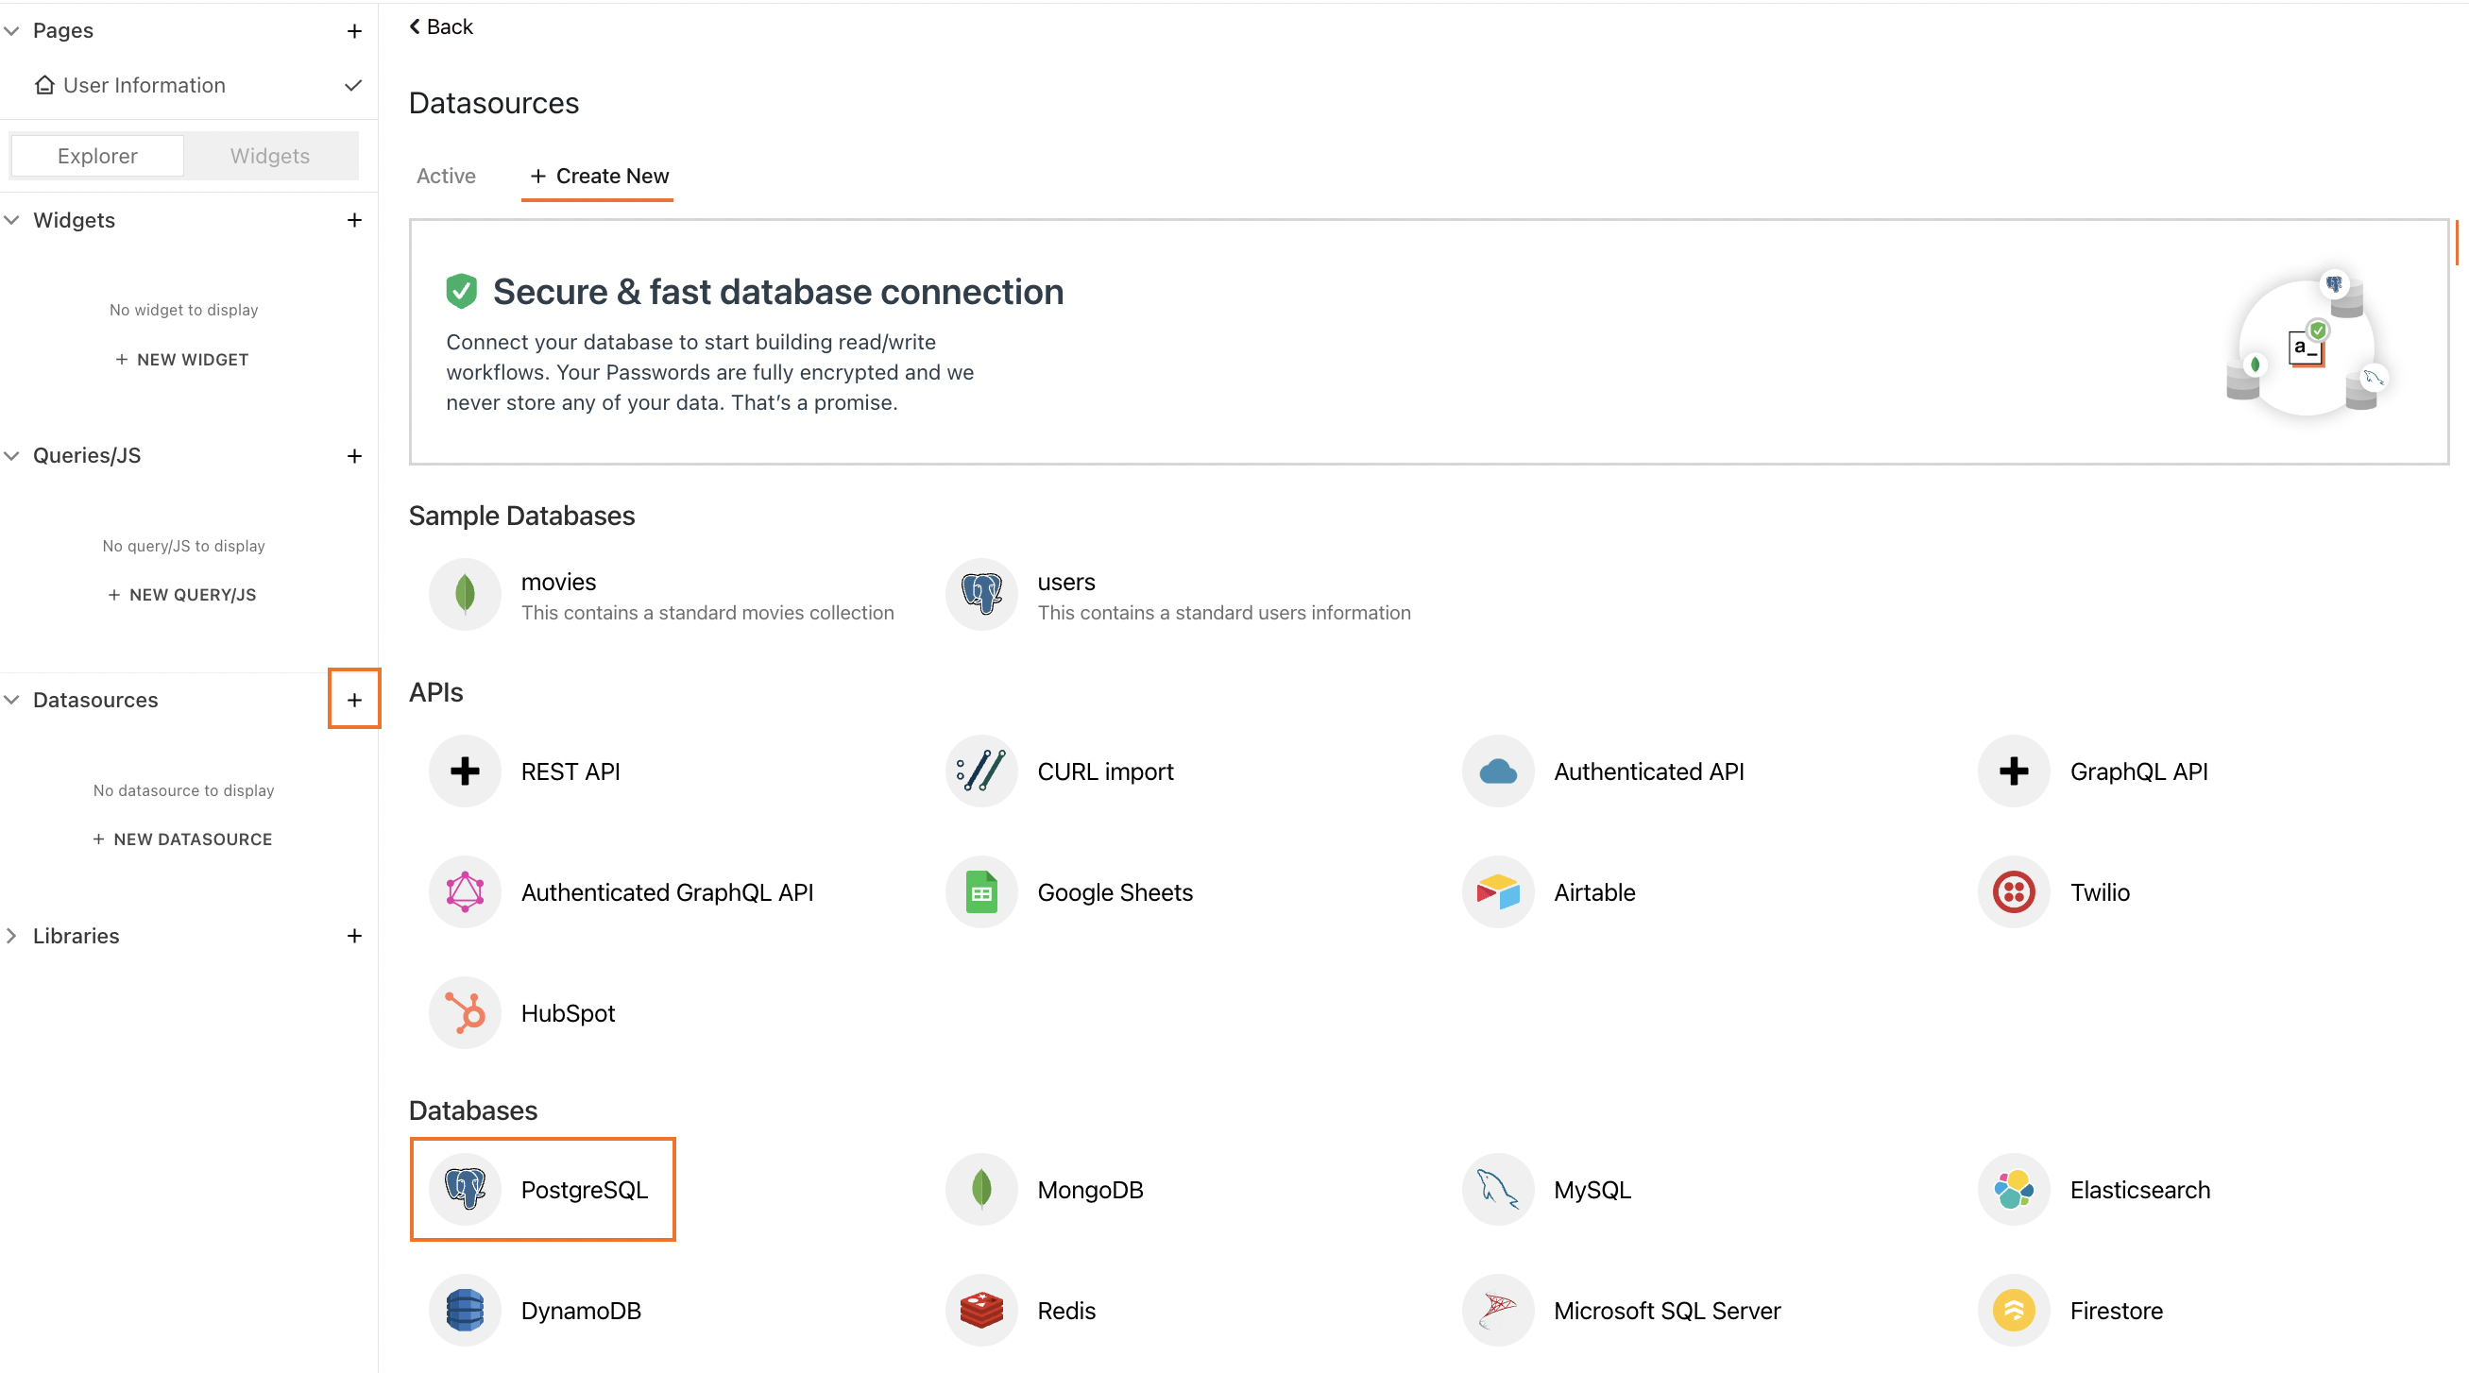Viewport: 2469px width, 1373px height.
Task: Click the MongoDB label
Action: [1091, 1190]
